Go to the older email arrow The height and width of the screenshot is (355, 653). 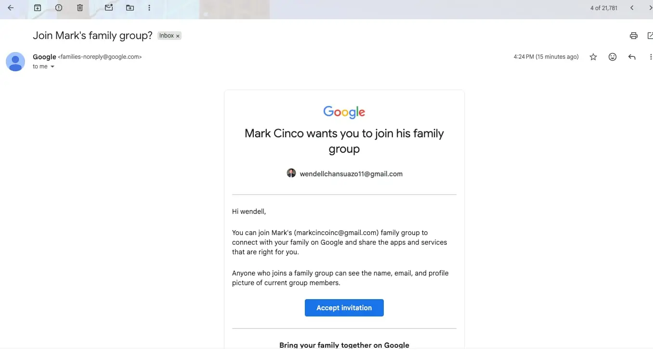(x=650, y=8)
